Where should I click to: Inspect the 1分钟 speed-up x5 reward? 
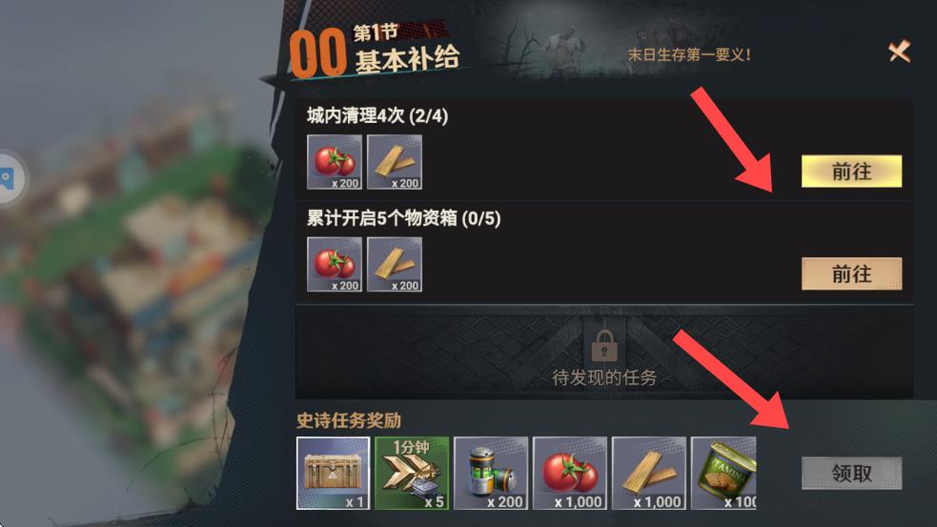tap(412, 474)
